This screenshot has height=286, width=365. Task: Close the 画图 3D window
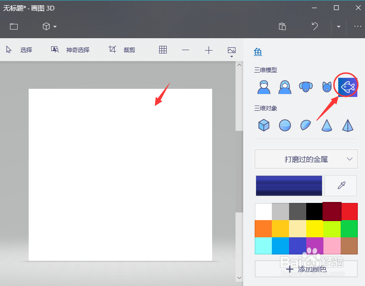(358, 8)
